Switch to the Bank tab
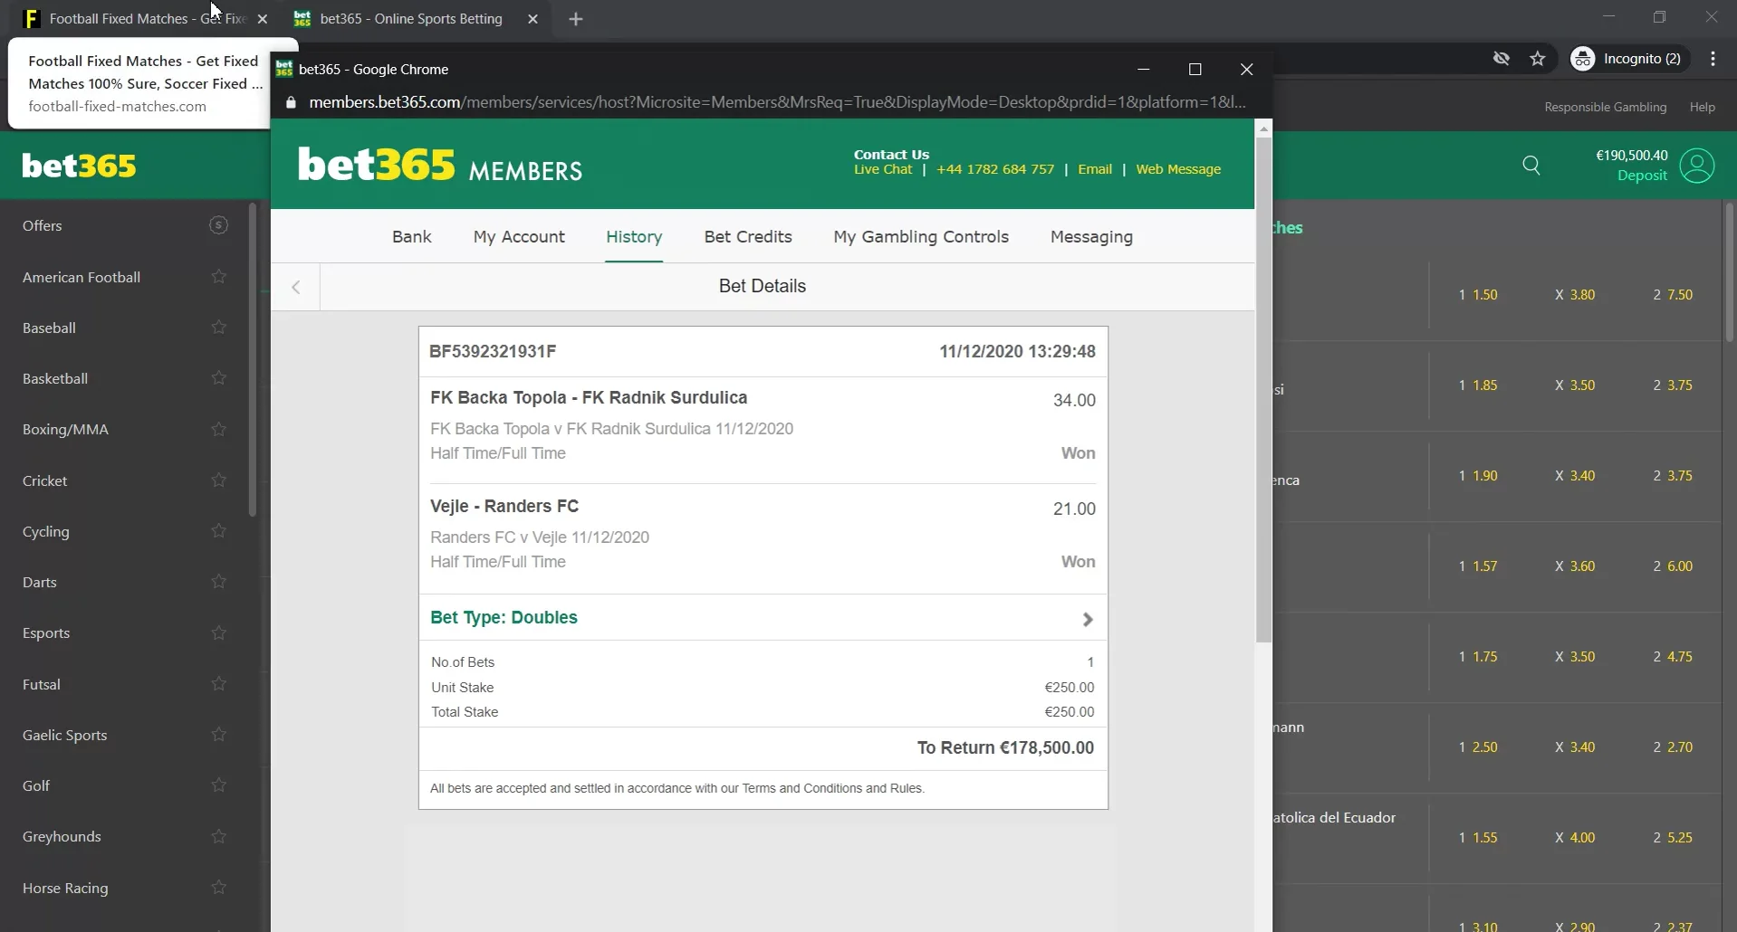This screenshot has width=1737, height=932. [x=412, y=237]
